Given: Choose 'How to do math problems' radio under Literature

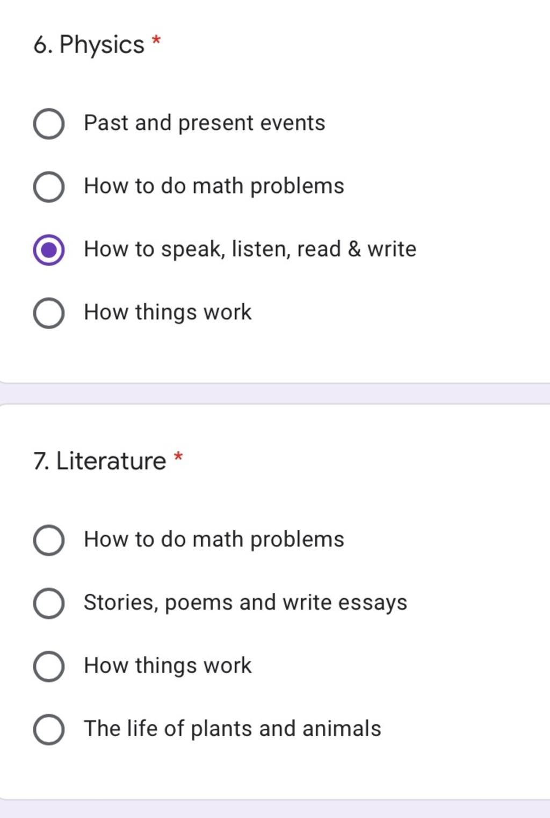Looking at the screenshot, I should tap(49, 540).
